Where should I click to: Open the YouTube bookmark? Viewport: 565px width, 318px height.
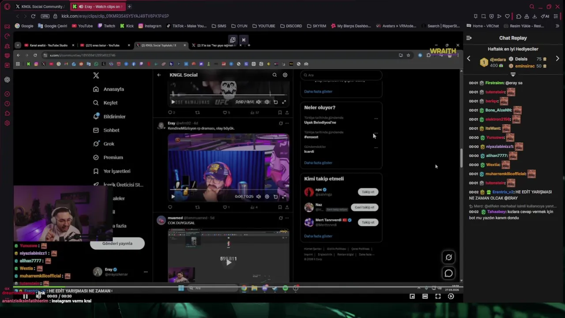pos(82,26)
